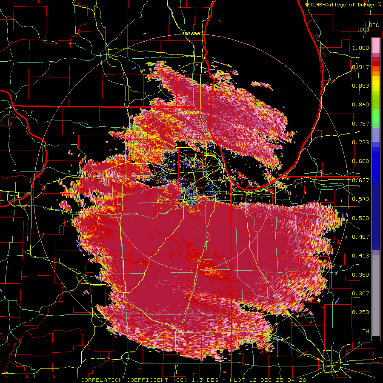Select the 0.573 scale value

tap(360, 199)
